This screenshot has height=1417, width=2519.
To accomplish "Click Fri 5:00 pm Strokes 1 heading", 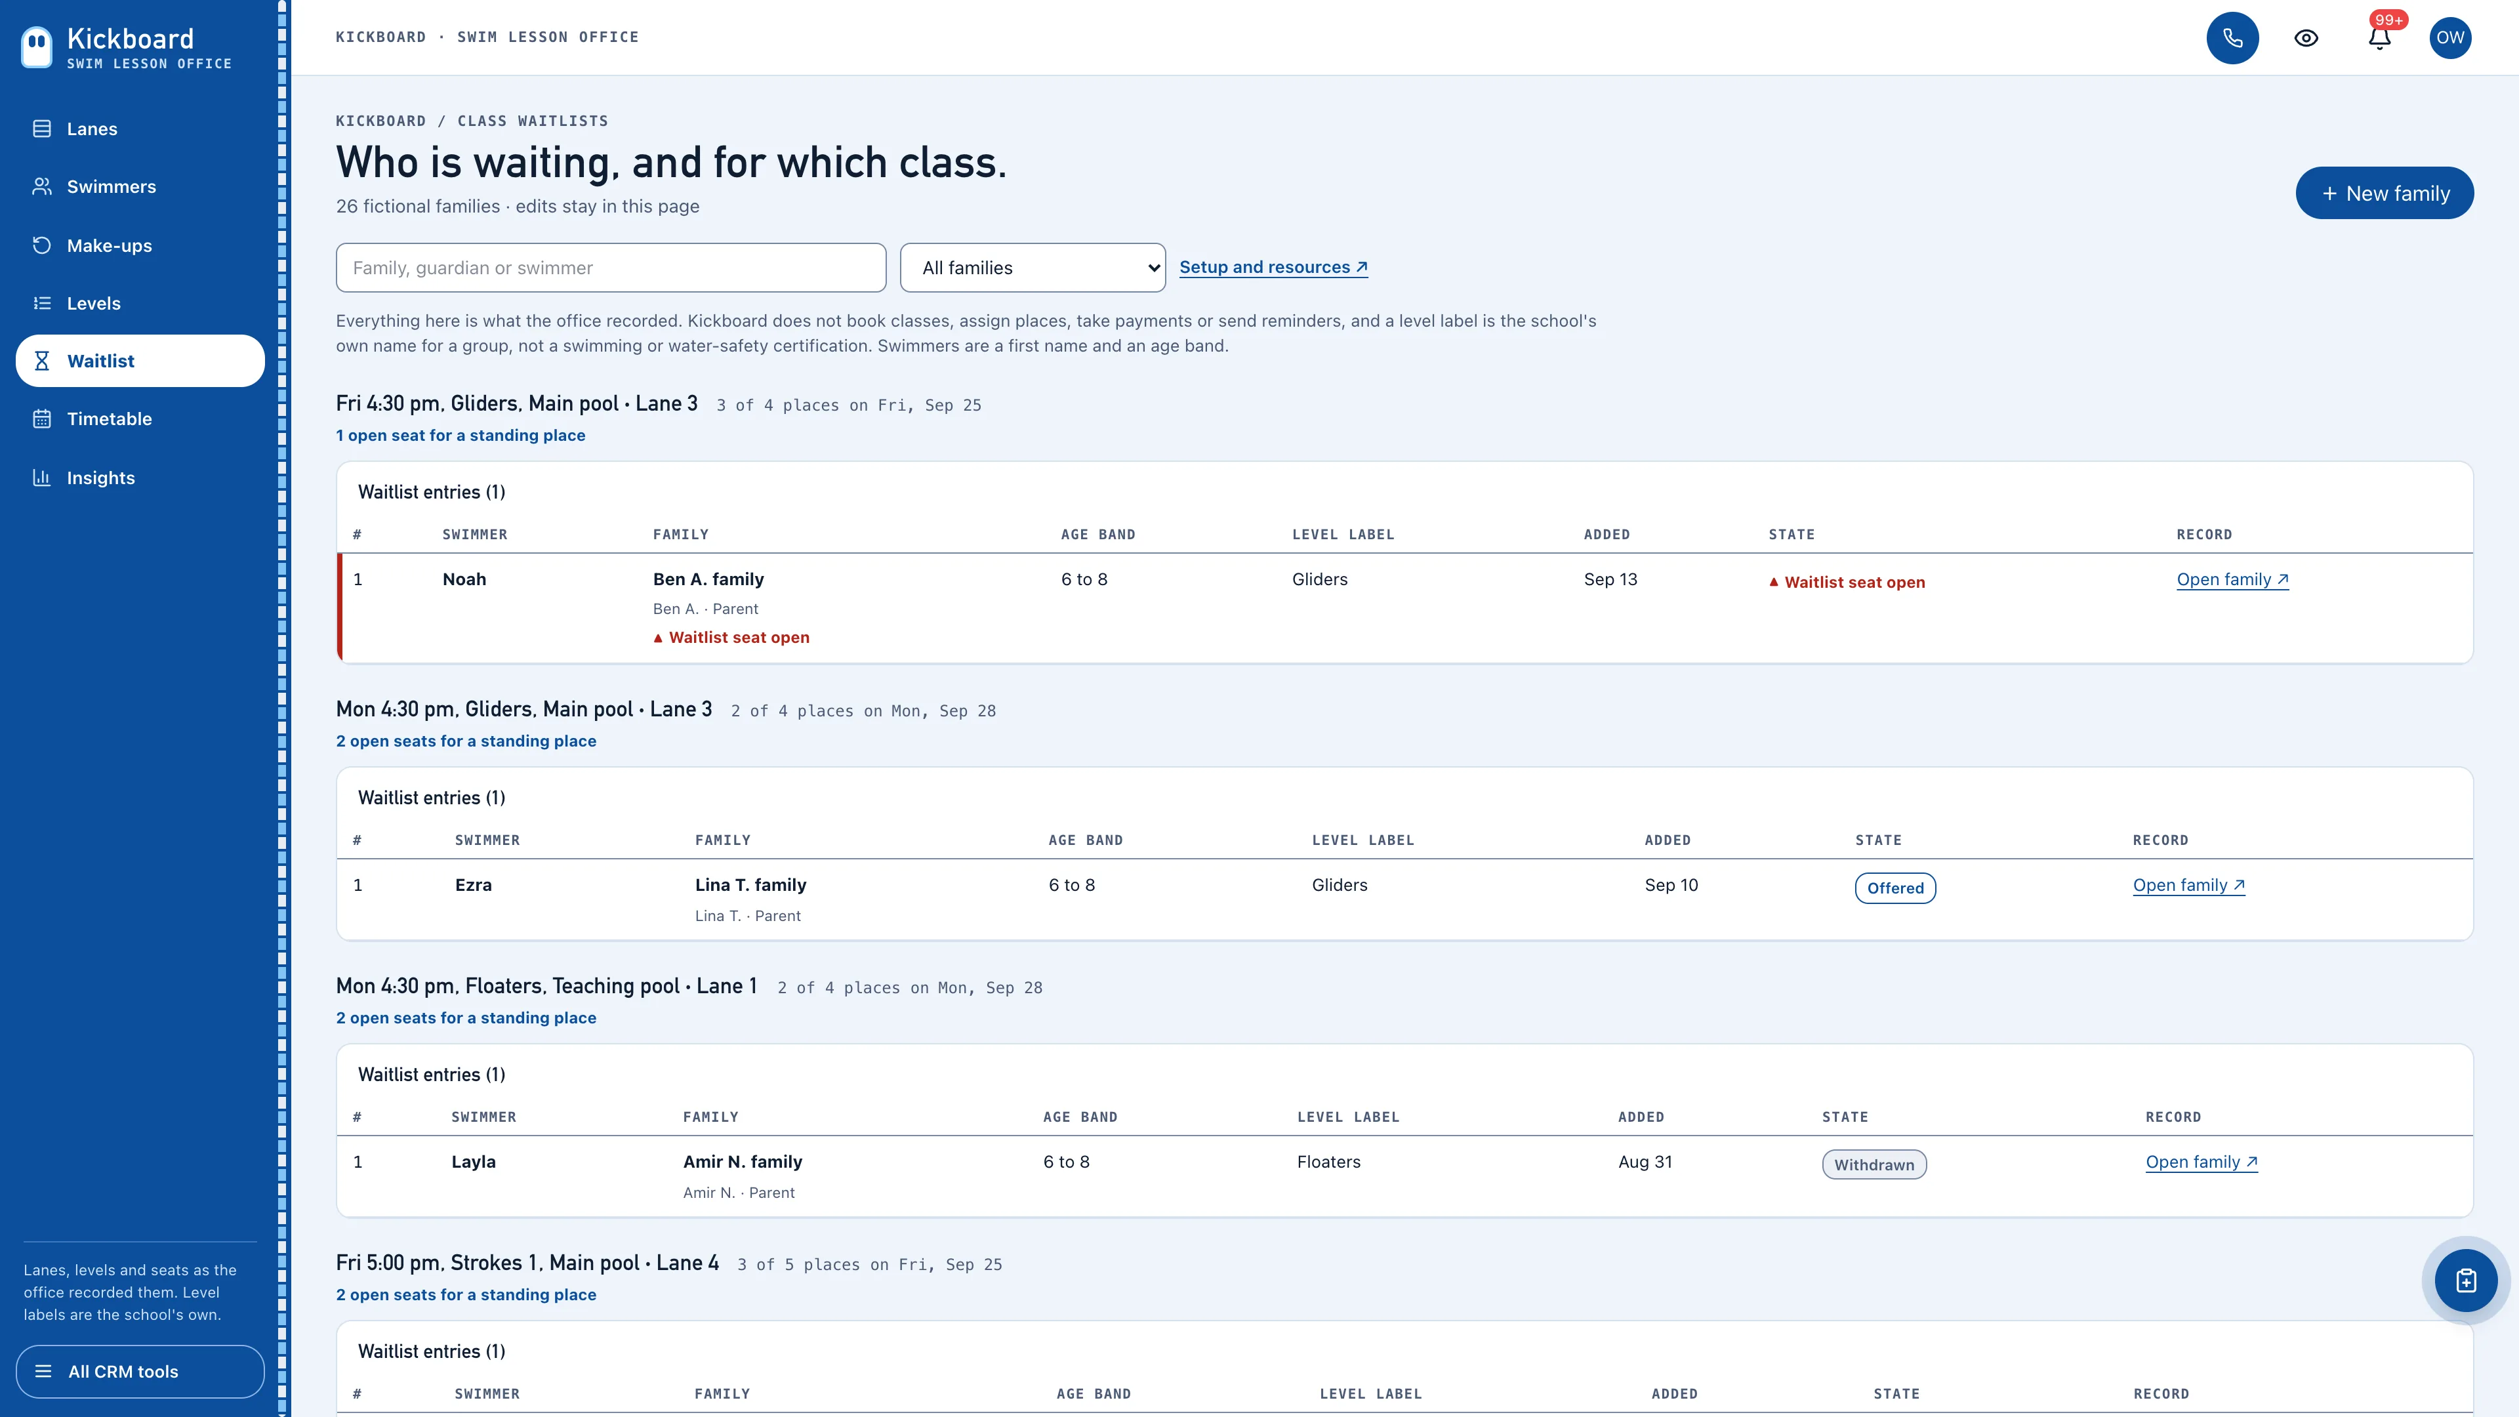I will 527,1262.
